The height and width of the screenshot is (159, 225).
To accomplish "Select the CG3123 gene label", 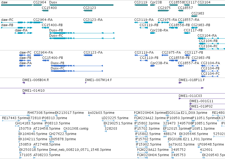I will pyautogui.click(x=90, y=8).
